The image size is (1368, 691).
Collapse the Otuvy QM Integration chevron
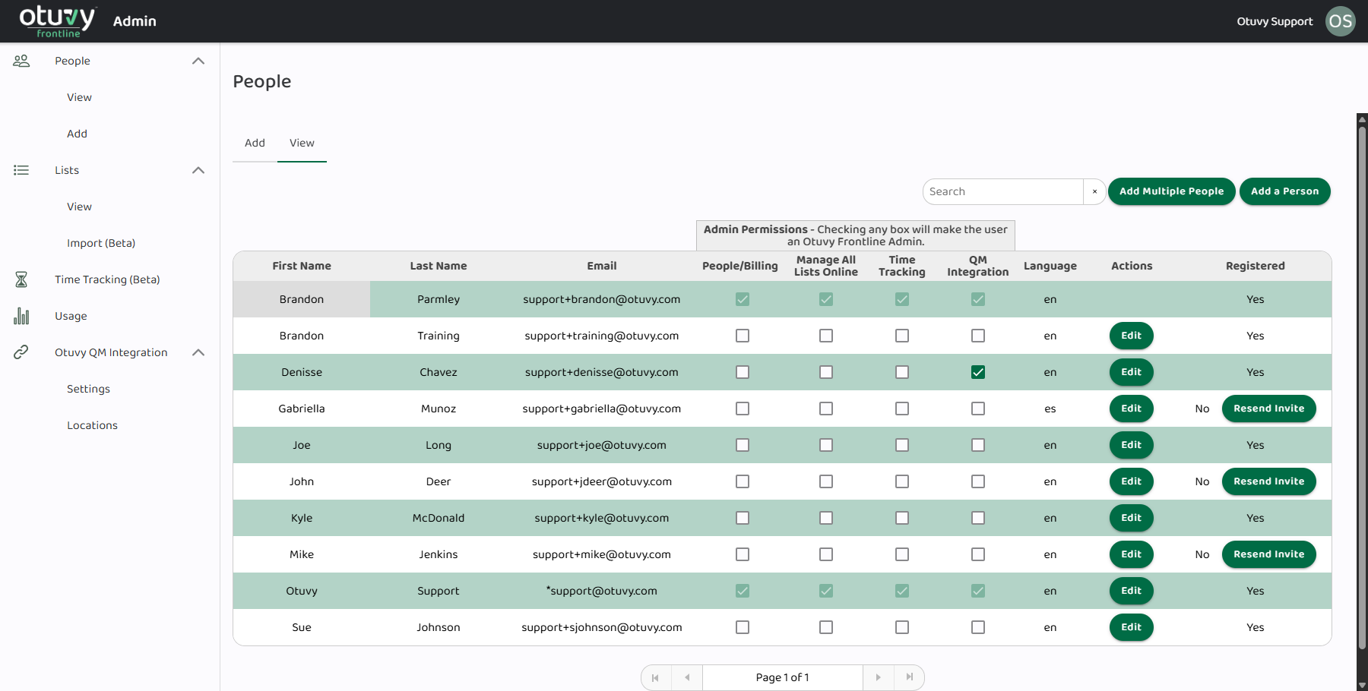(198, 352)
